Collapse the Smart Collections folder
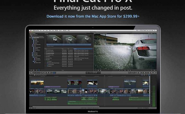 click(32, 56)
